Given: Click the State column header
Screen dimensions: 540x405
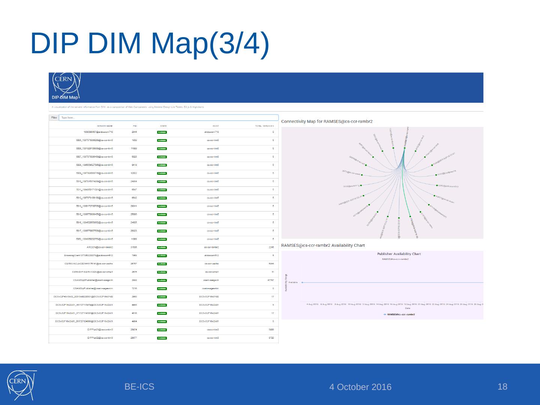Looking at the screenshot, I should (163, 126).
